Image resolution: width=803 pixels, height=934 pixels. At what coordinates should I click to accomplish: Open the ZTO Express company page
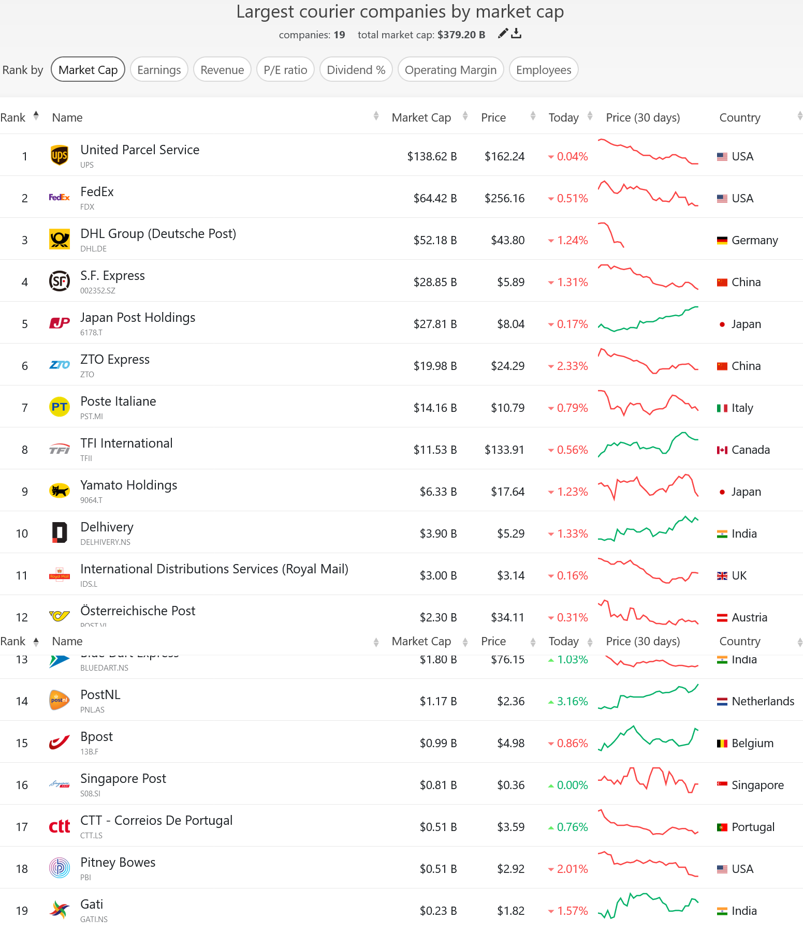[115, 360]
